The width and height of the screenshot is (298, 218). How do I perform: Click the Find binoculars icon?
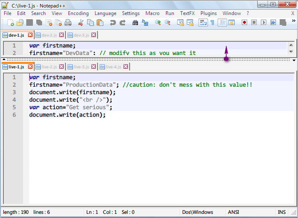point(135,23)
